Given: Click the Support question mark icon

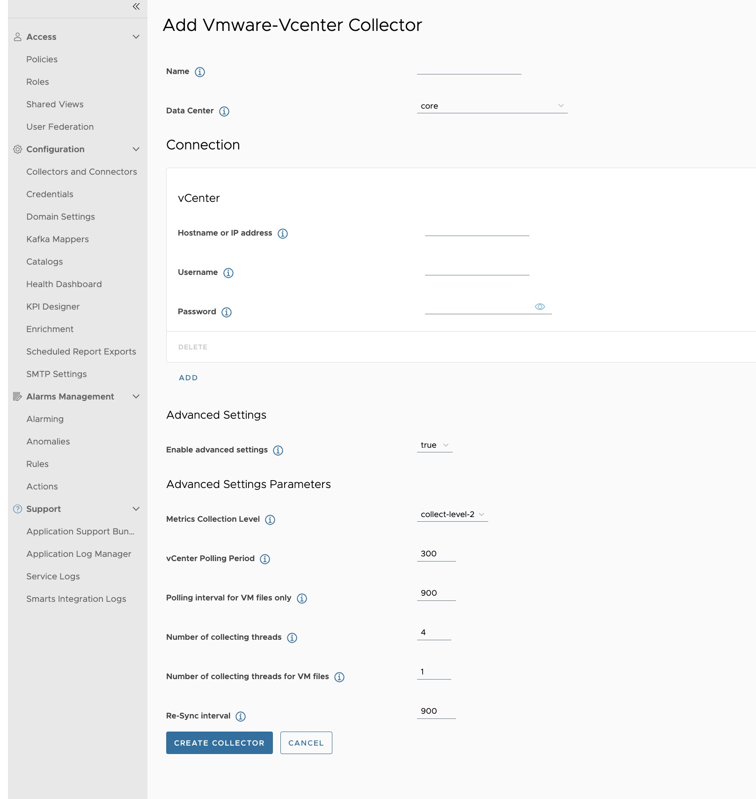Looking at the screenshot, I should pos(18,509).
